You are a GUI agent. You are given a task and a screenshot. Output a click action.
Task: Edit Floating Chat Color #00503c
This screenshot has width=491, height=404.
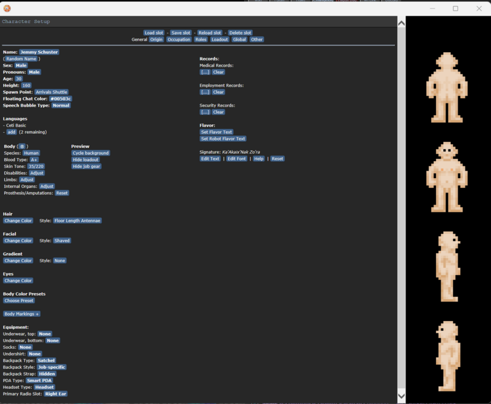tap(61, 99)
